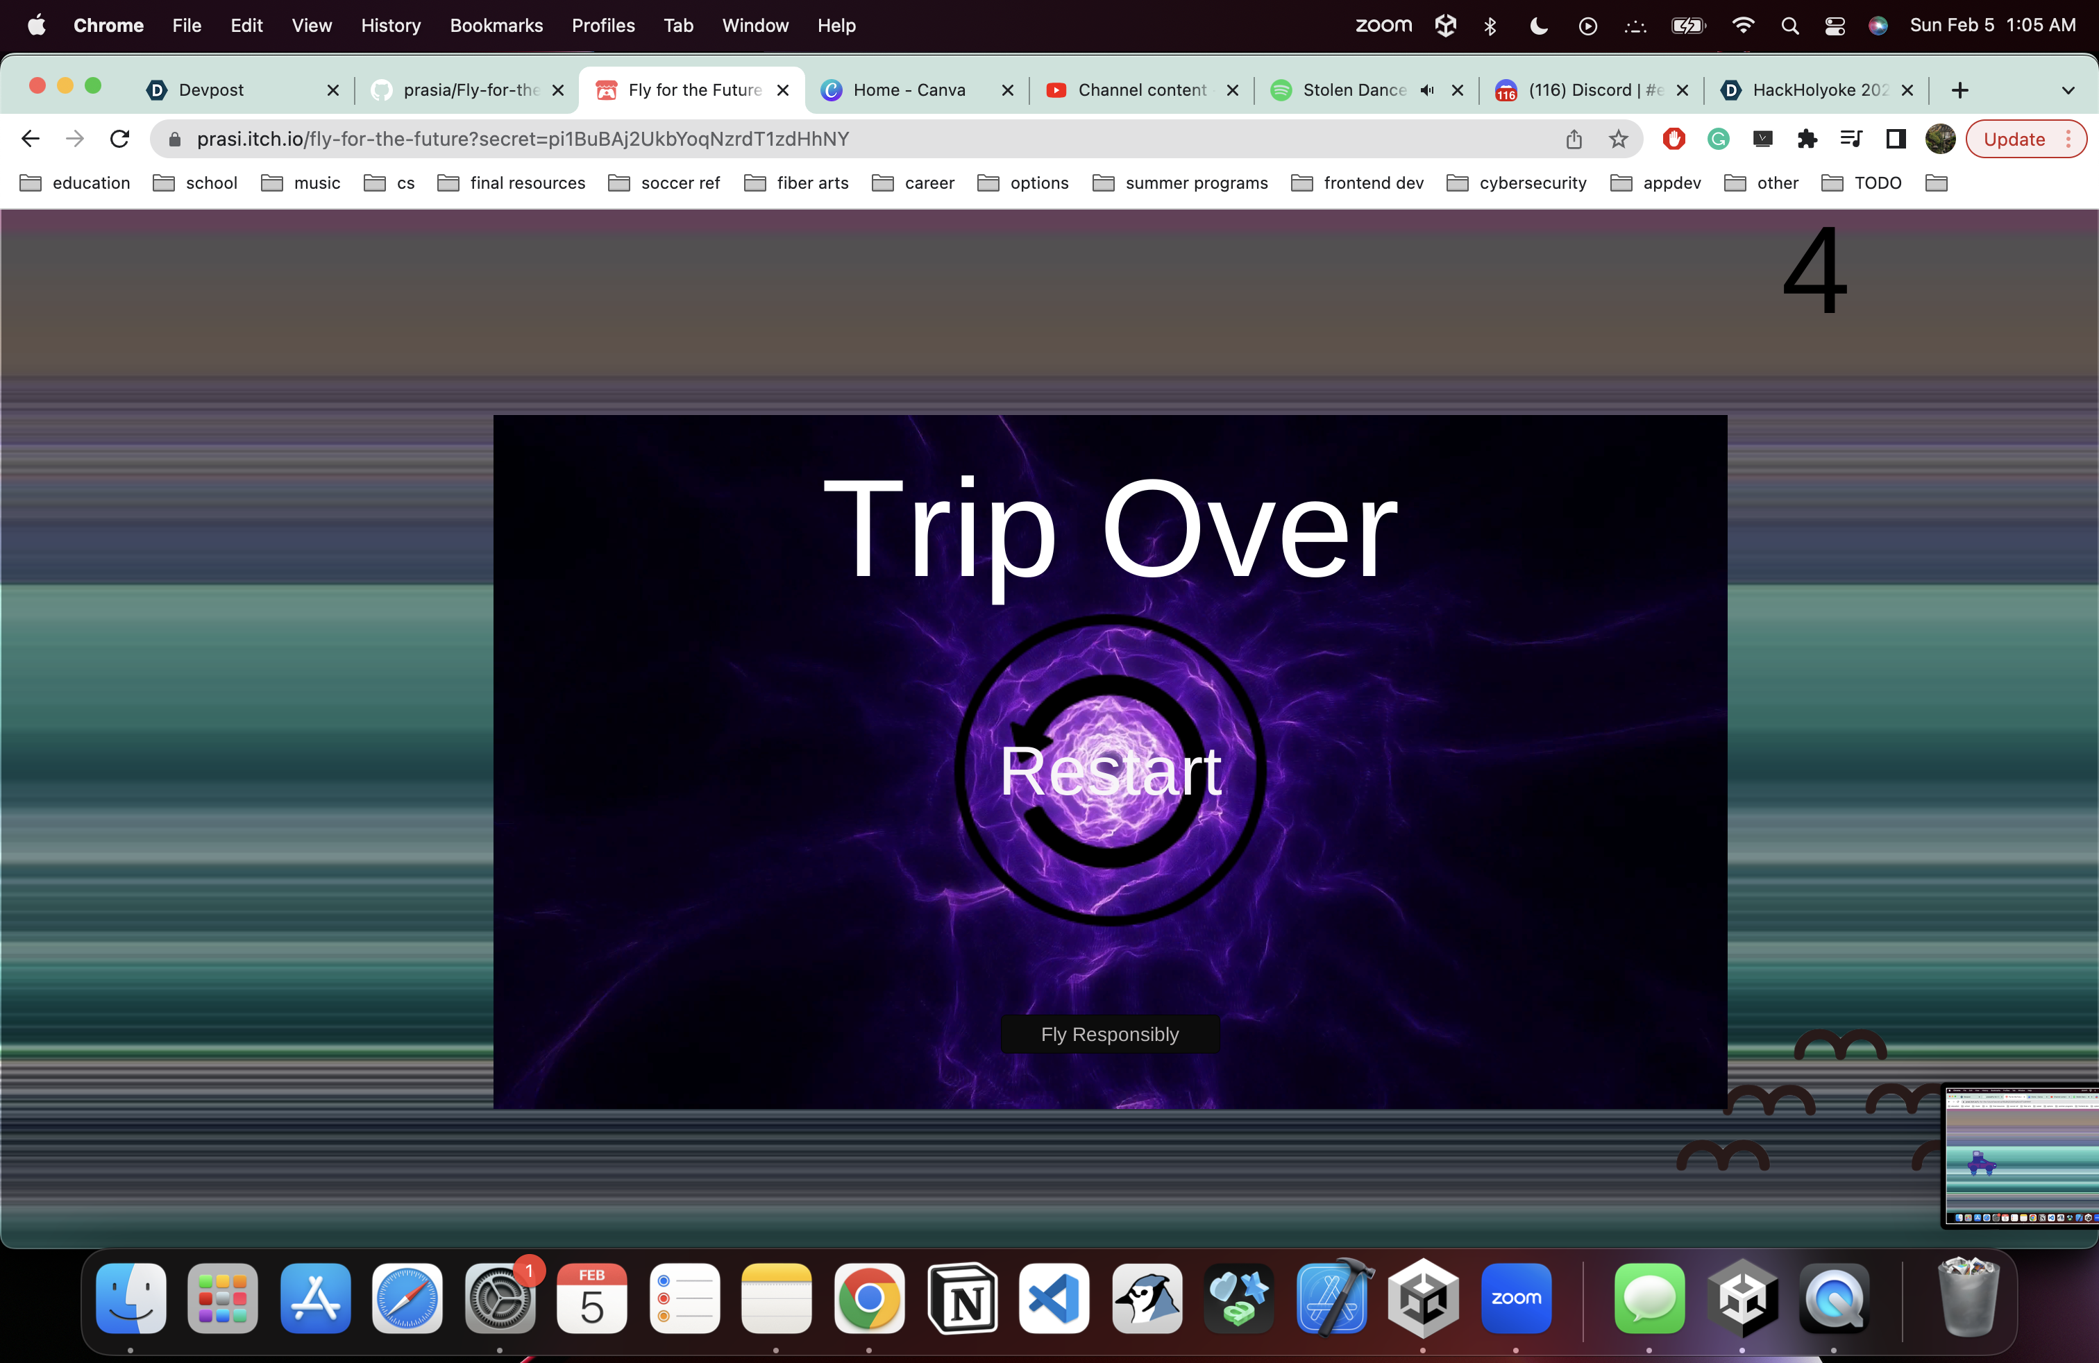
Task: Open the Update three-dot menu
Action: (2068, 139)
